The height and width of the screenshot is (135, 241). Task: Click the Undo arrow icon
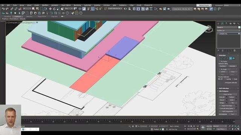tap(3, 9)
